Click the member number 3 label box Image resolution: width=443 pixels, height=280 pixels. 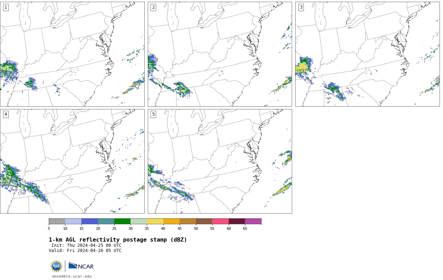(301, 7)
